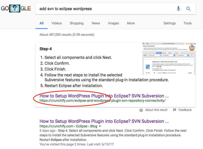The height and width of the screenshot is (149, 203).
Task: Click the microphone voice search icon
Action: (x=178, y=9)
